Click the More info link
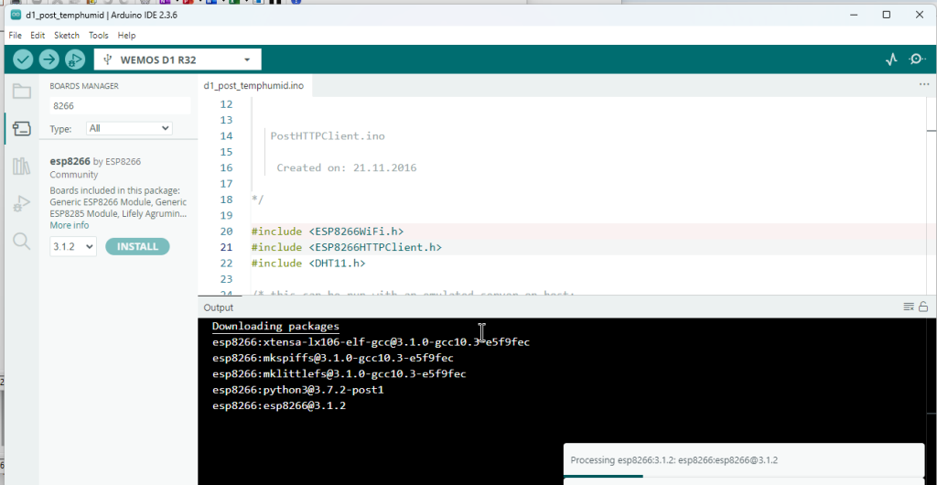The image size is (937, 485). pyautogui.click(x=69, y=225)
